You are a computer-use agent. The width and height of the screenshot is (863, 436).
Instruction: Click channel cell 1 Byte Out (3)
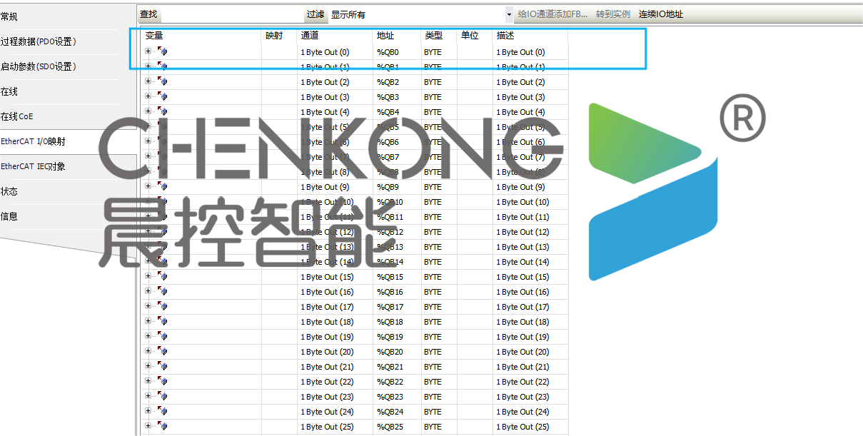pyautogui.click(x=335, y=97)
